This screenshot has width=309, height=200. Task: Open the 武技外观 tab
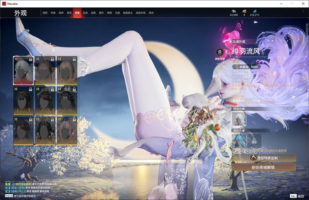[140, 13]
